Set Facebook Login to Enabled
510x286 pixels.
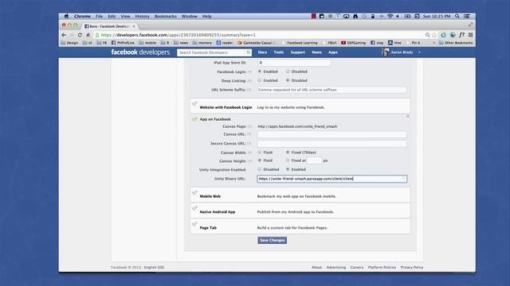[260, 71]
